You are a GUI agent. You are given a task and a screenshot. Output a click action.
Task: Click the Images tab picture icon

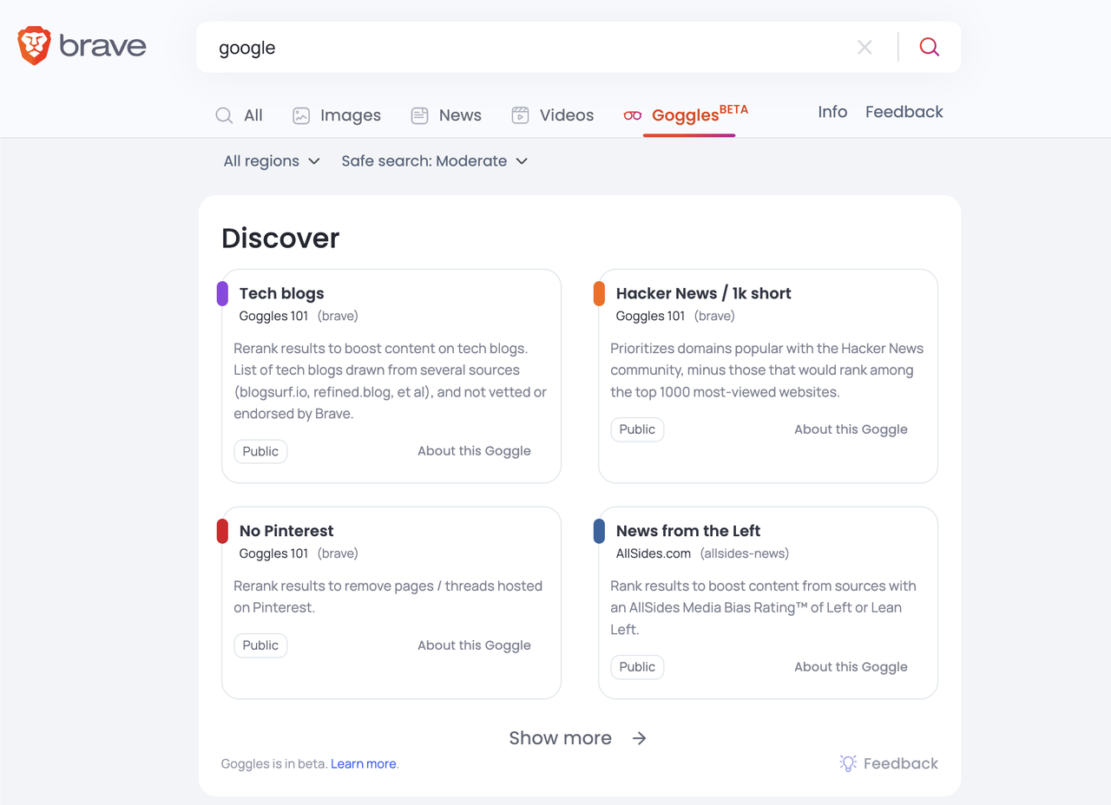pos(301,115)
